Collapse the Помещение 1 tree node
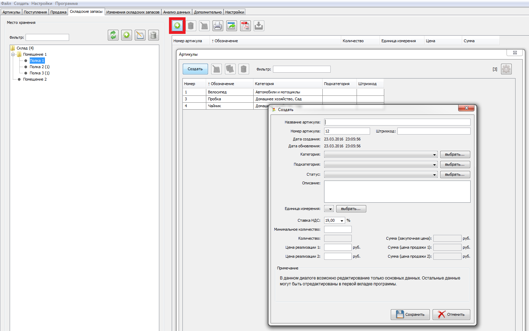The height and width of the screenshot is (331, 529). click(13, 54)
